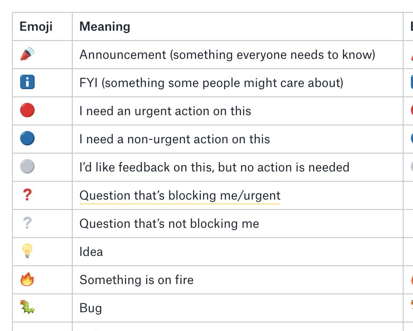Click 'I need an urgent action on this' text
The height and width of the screenshot is (331, 413).
click(165, 111)
